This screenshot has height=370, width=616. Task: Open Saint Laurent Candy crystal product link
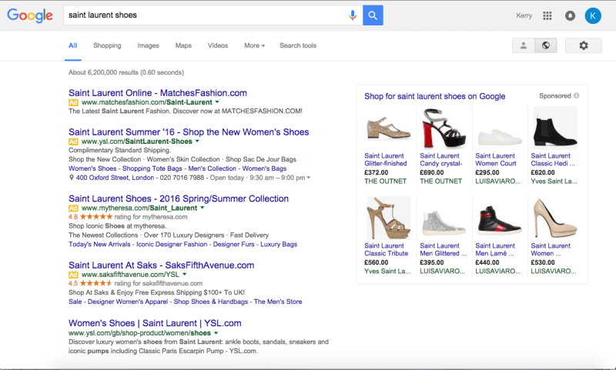coord(440,160)
